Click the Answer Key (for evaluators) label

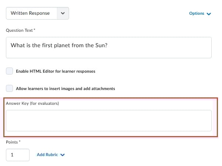(33, 103)
